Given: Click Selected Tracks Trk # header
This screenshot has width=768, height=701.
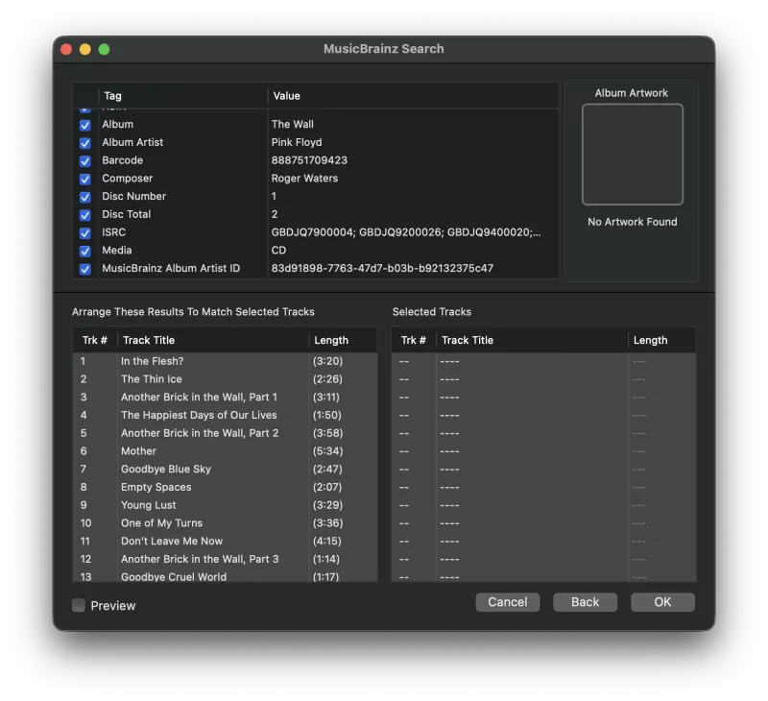Looking at the screenshot, I should (414, 340).
